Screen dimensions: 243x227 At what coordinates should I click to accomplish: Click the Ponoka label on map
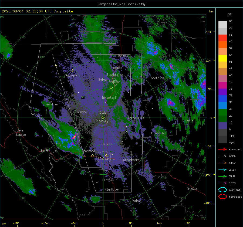coord(123,56)
